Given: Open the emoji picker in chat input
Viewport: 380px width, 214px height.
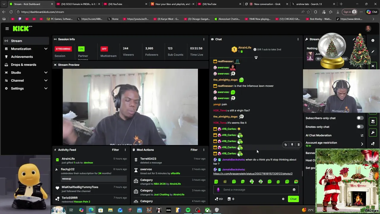Looking at the screenshot, I should coord(294,190).
